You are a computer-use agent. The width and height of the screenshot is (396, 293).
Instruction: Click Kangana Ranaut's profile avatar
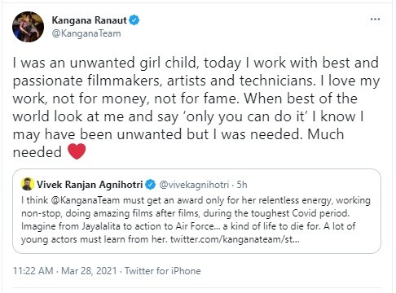[x=28, y=27]
